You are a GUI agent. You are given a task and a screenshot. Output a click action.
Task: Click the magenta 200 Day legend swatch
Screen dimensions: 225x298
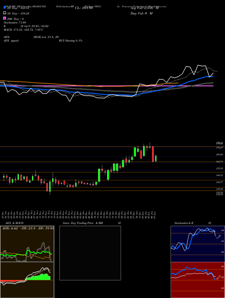click(4, 19)
